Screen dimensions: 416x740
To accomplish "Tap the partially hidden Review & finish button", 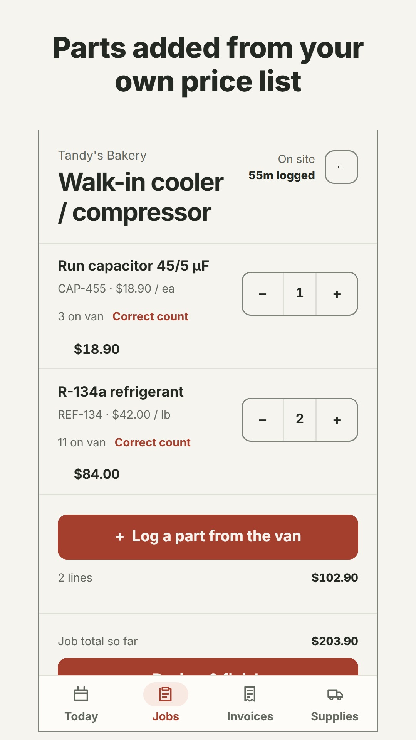I will tap(208, 667).
